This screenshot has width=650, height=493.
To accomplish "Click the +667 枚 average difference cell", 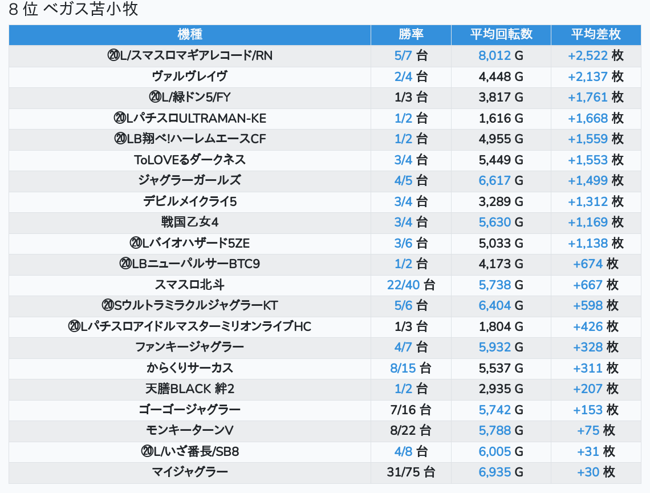I will click(596, 285).
